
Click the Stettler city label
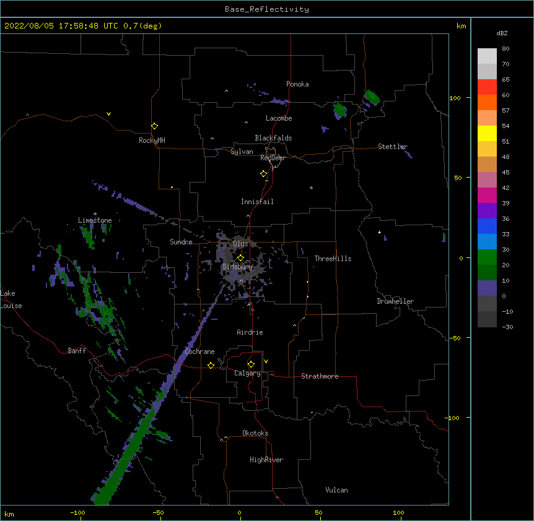click(x=393, y=147)
